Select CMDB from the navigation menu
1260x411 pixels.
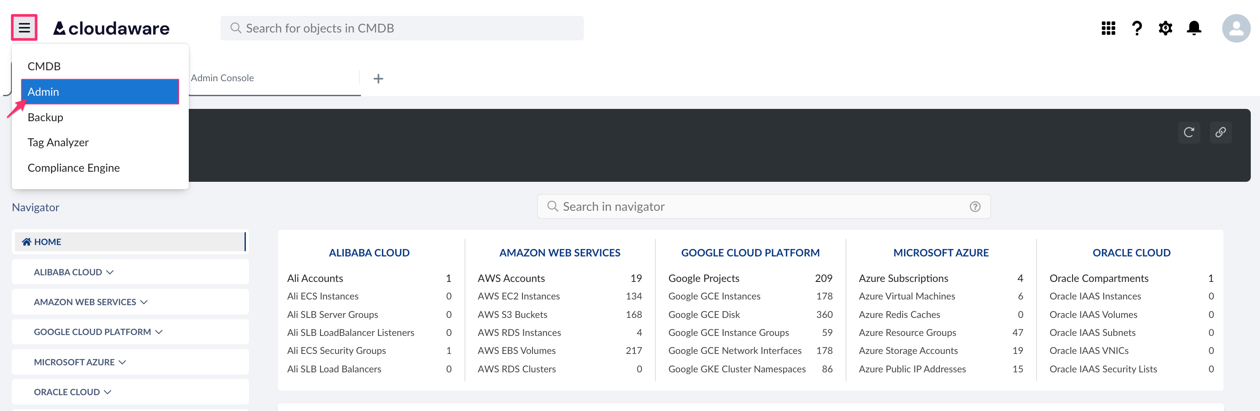pos(44,65)
